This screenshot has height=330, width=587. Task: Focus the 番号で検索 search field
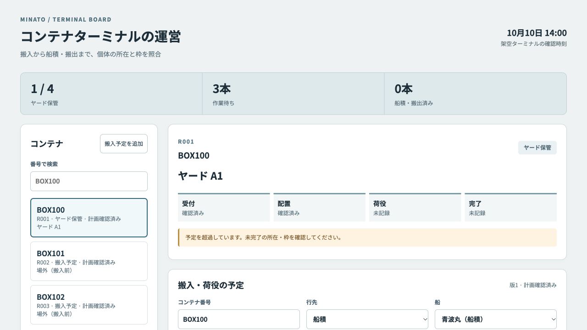(89, 181)
